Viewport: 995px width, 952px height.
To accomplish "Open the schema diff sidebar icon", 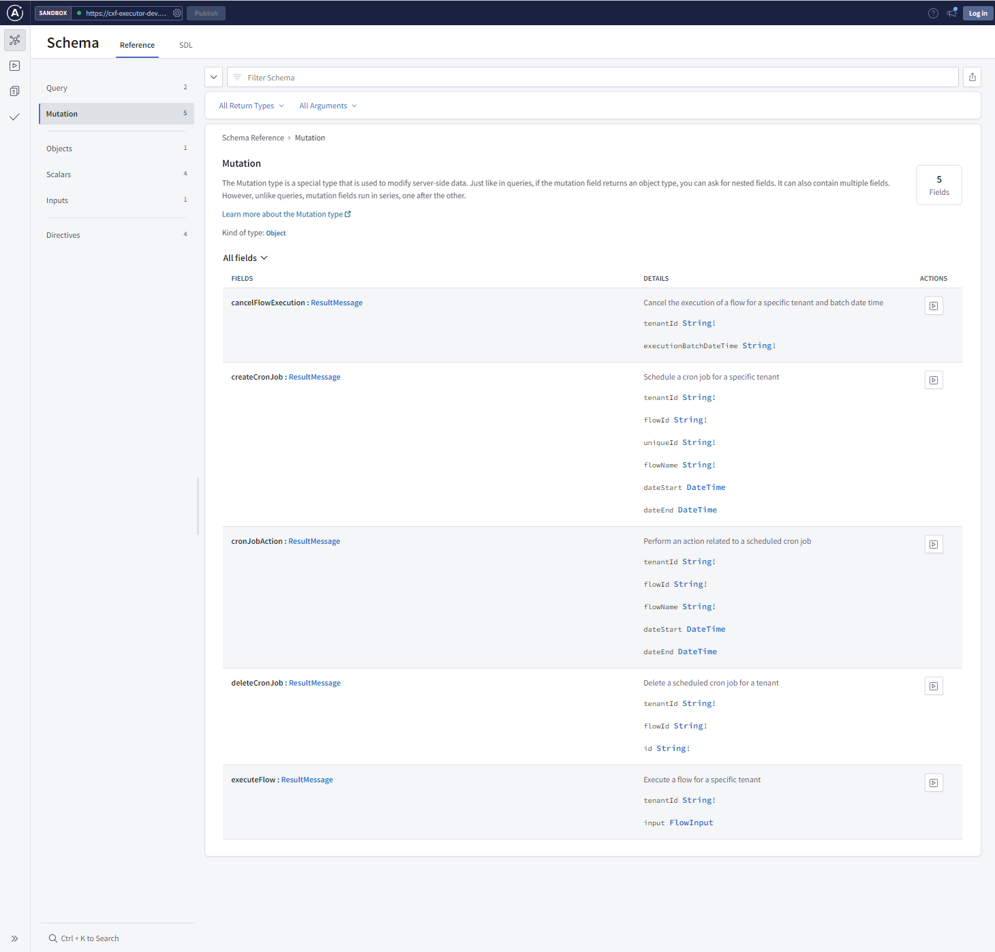I will point(15,91).
